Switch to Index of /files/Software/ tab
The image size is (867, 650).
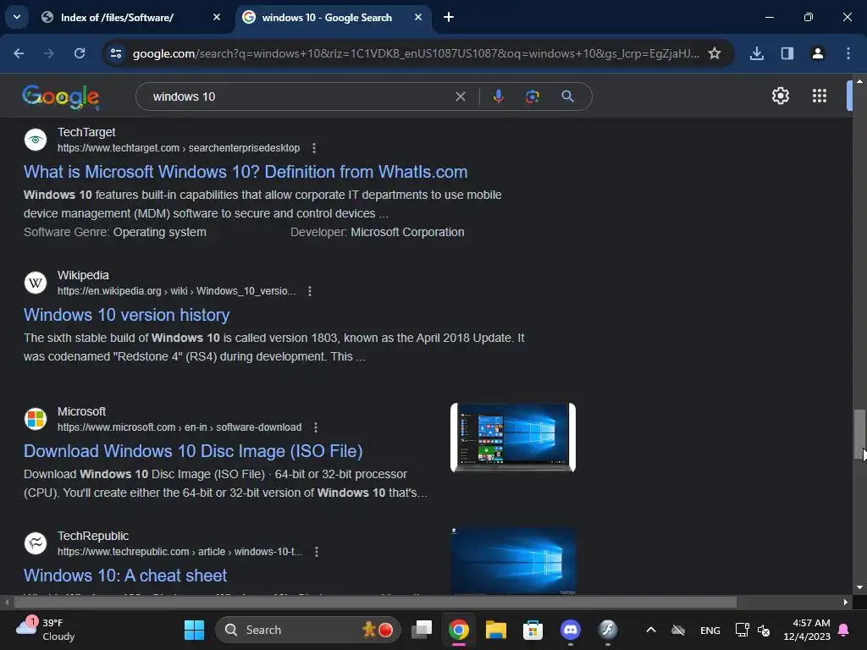click(117, 18)
